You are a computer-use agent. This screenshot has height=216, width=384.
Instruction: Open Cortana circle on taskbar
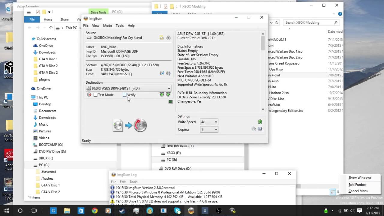20,211
